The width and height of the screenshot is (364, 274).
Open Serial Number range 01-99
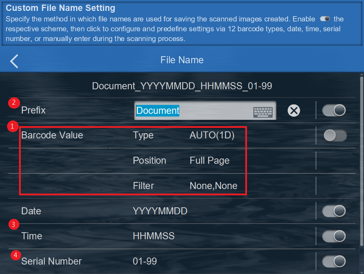[145, 261]
